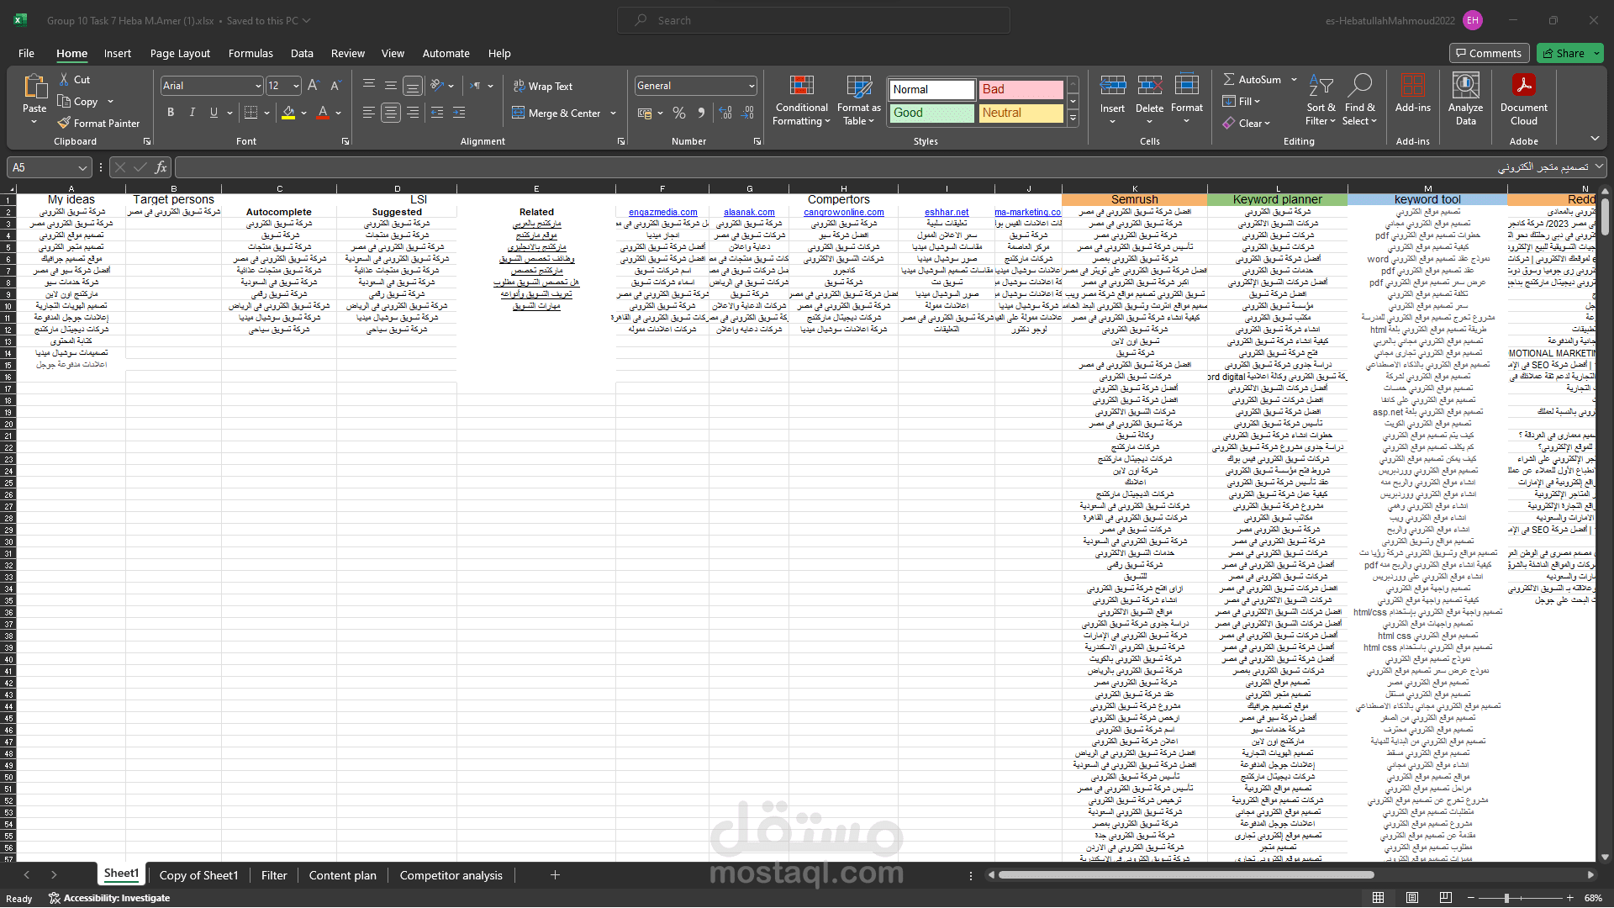Toggle Underline formatting
The image size is (1614, 908).
point(214,113)
